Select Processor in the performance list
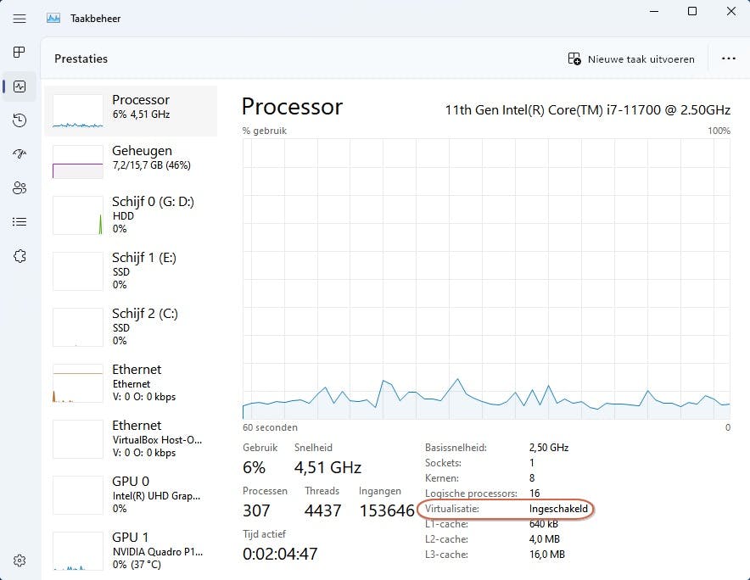Screen dimensions: 750x580 131,110
